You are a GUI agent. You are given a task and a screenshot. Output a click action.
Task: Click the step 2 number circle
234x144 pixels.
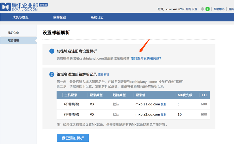[x=52, y=74]
